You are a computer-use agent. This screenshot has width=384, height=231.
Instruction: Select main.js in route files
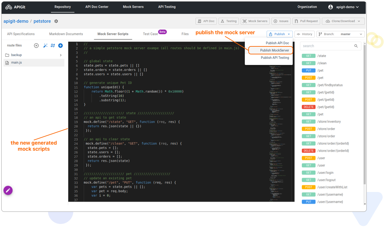pos(34,63)
